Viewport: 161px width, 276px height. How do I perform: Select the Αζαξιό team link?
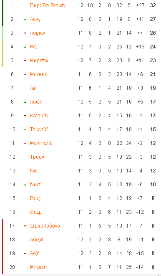pyautogui.click(x=37, y=240)
